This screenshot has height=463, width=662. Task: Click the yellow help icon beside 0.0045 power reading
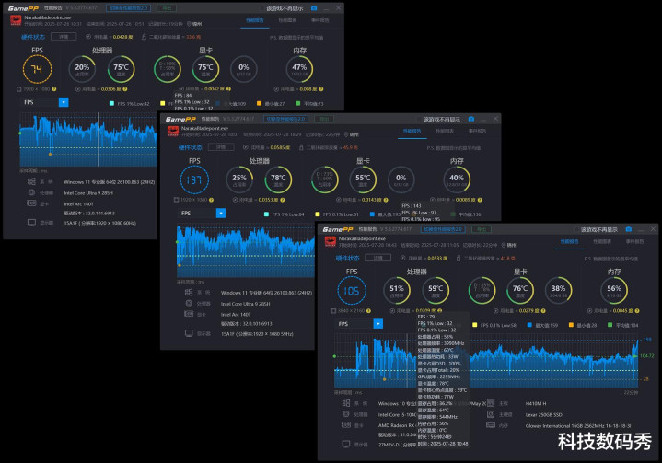click(x=636, y=310)
